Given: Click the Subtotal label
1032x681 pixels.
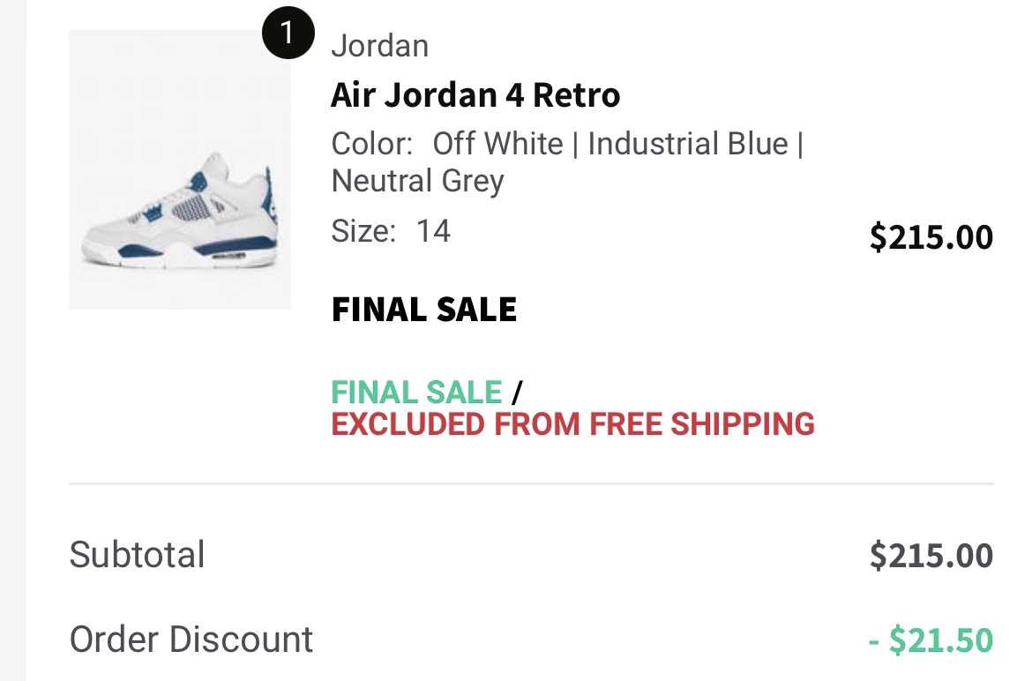Looking at the screenshot, I should click(x=137, y=555).
